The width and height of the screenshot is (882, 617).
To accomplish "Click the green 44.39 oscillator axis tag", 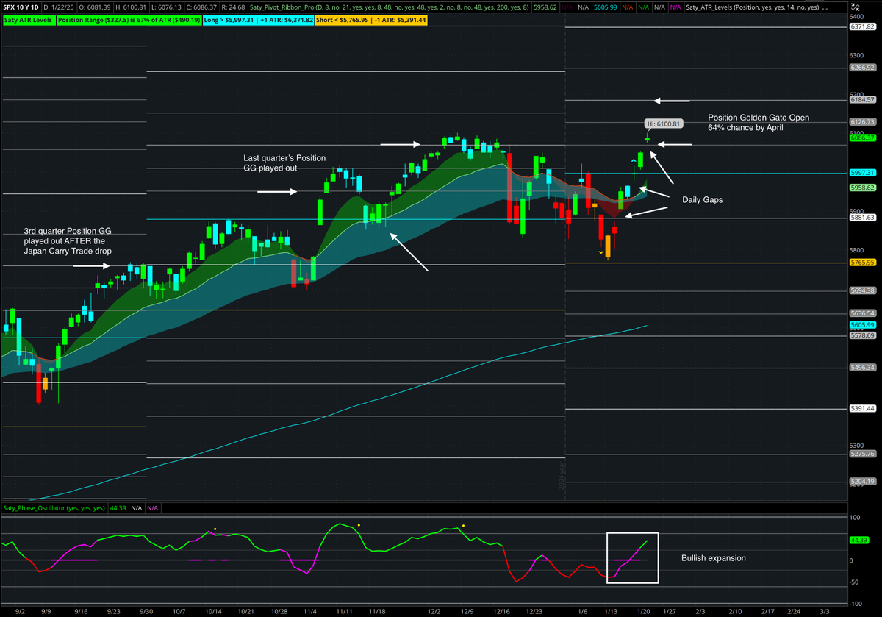I will coord(859,540).
